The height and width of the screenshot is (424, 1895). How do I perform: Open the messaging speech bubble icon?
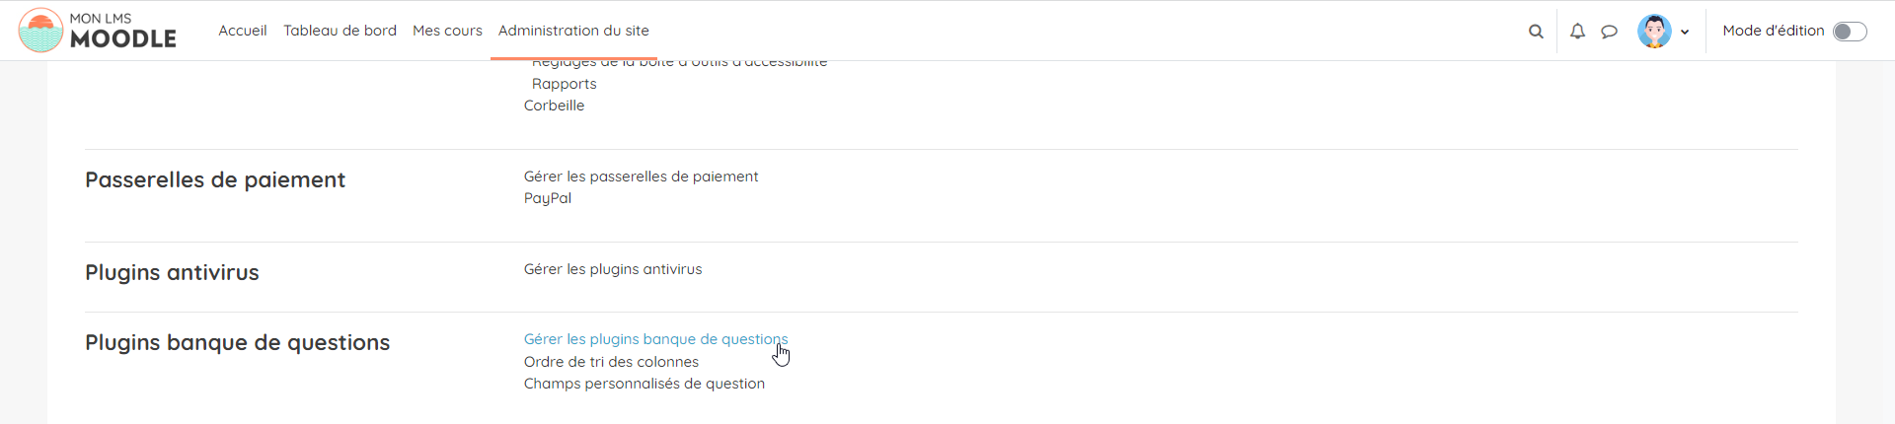pos(1609,32)
